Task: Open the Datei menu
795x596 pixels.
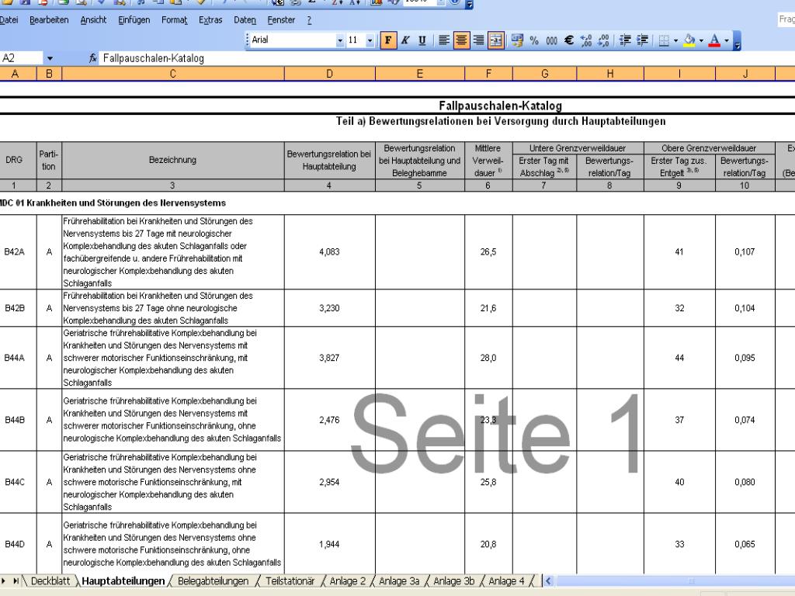Action: 9,19
